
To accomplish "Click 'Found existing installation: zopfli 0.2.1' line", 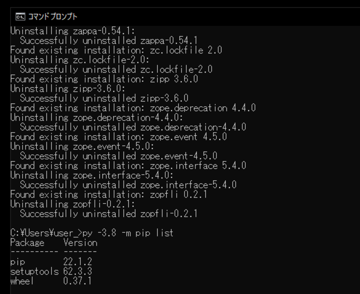I will pyautogui.click(x=109, y=194).
